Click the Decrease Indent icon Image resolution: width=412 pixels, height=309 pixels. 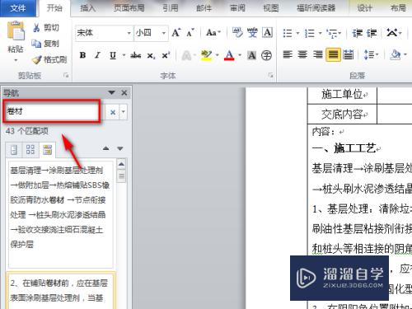click(358, 33)
